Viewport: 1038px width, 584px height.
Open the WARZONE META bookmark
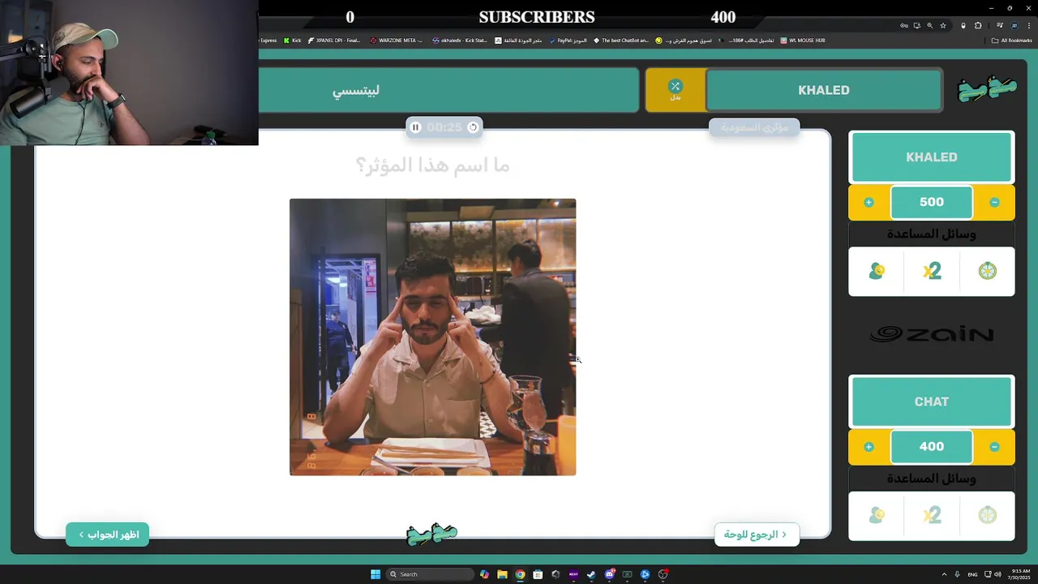[397, 41]
